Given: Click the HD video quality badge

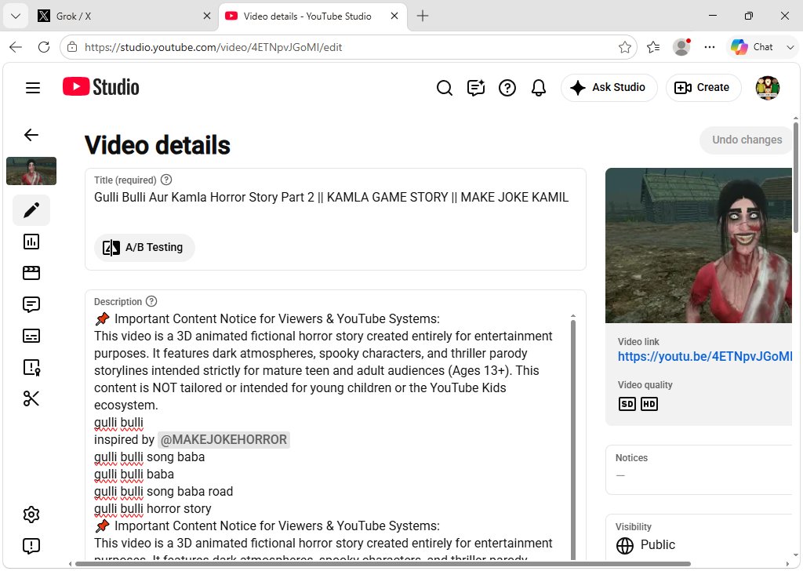Looking at the screenshot, I should click(649, 404).
